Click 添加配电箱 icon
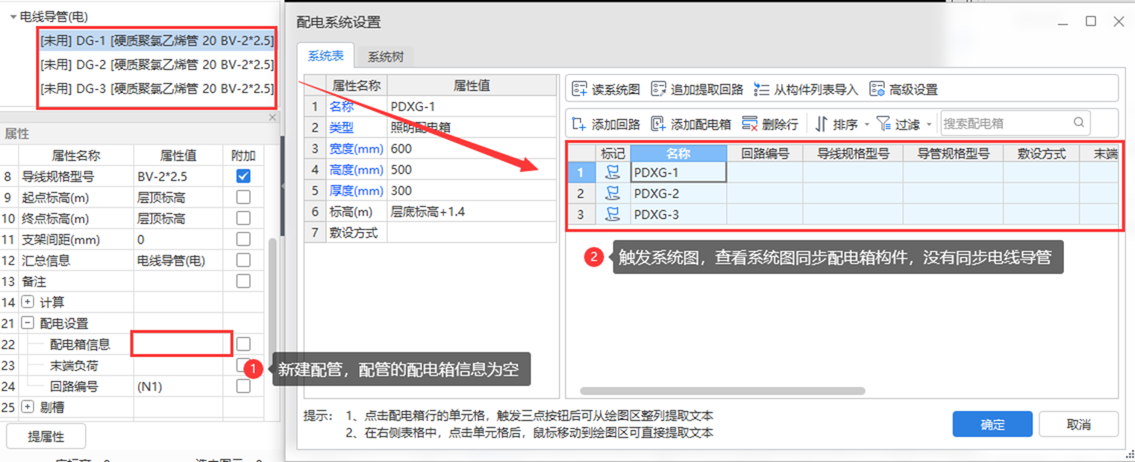The width and height of the screenshot is (1135, 462). (x=658, y=124)
